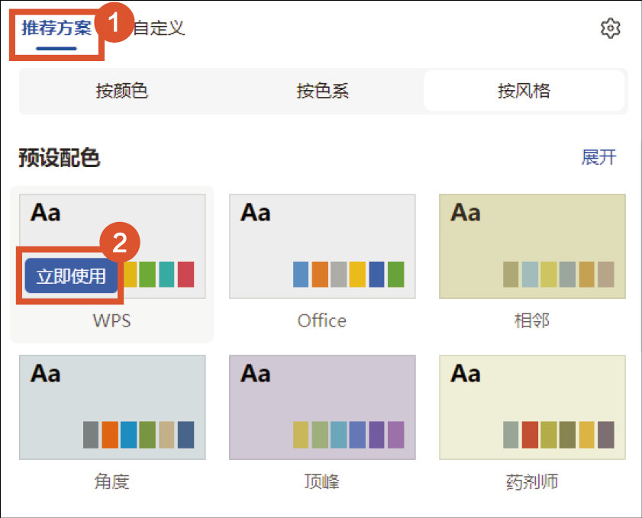Click the red swatch in WPS scheme
Screen dimensions: 642x518
(186, 274)
